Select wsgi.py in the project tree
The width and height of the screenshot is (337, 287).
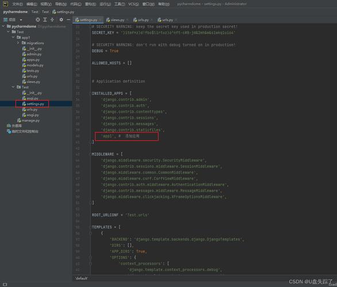point(30,115)
